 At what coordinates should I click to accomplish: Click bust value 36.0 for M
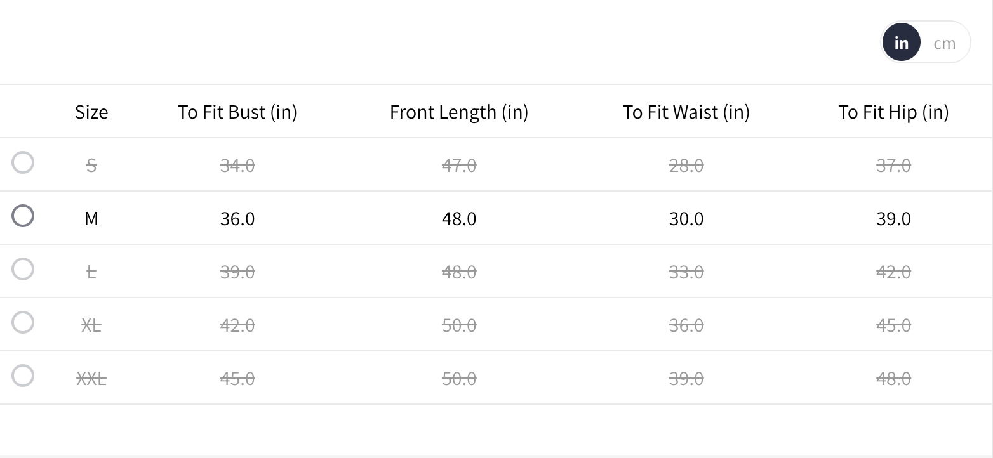point(237,219)
